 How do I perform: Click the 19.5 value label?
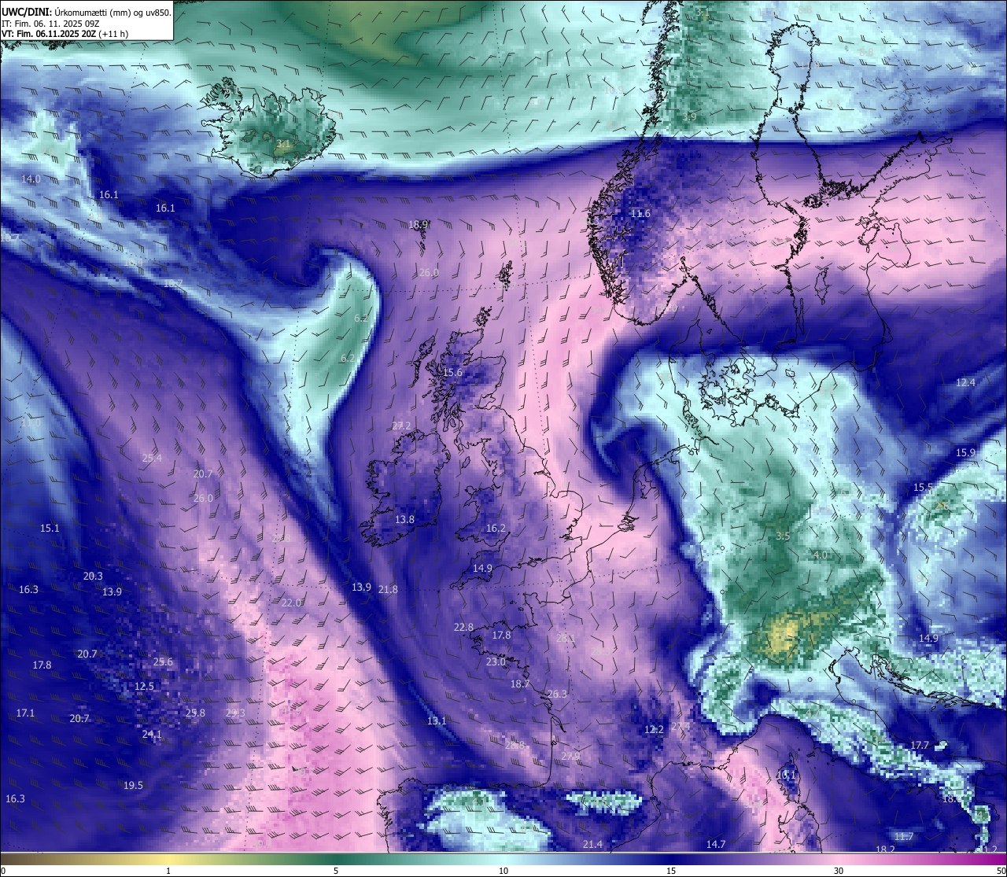coord(133,786)
